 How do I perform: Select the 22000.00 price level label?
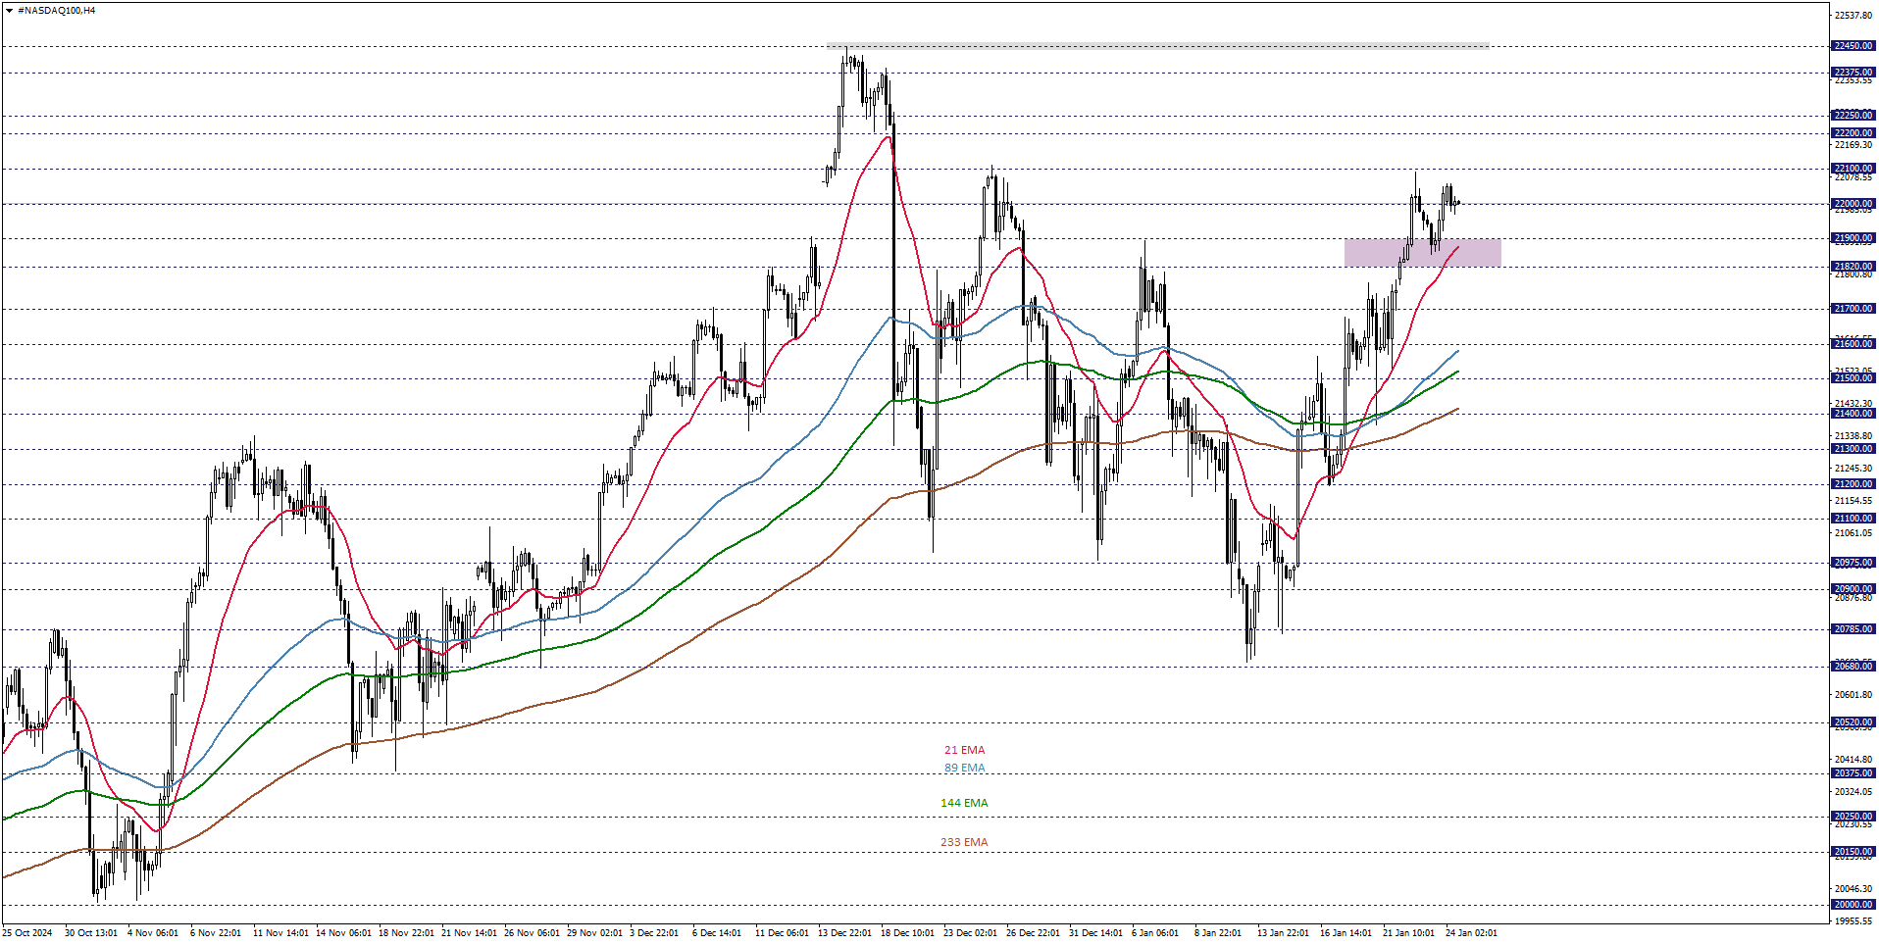click(1853, 204)
